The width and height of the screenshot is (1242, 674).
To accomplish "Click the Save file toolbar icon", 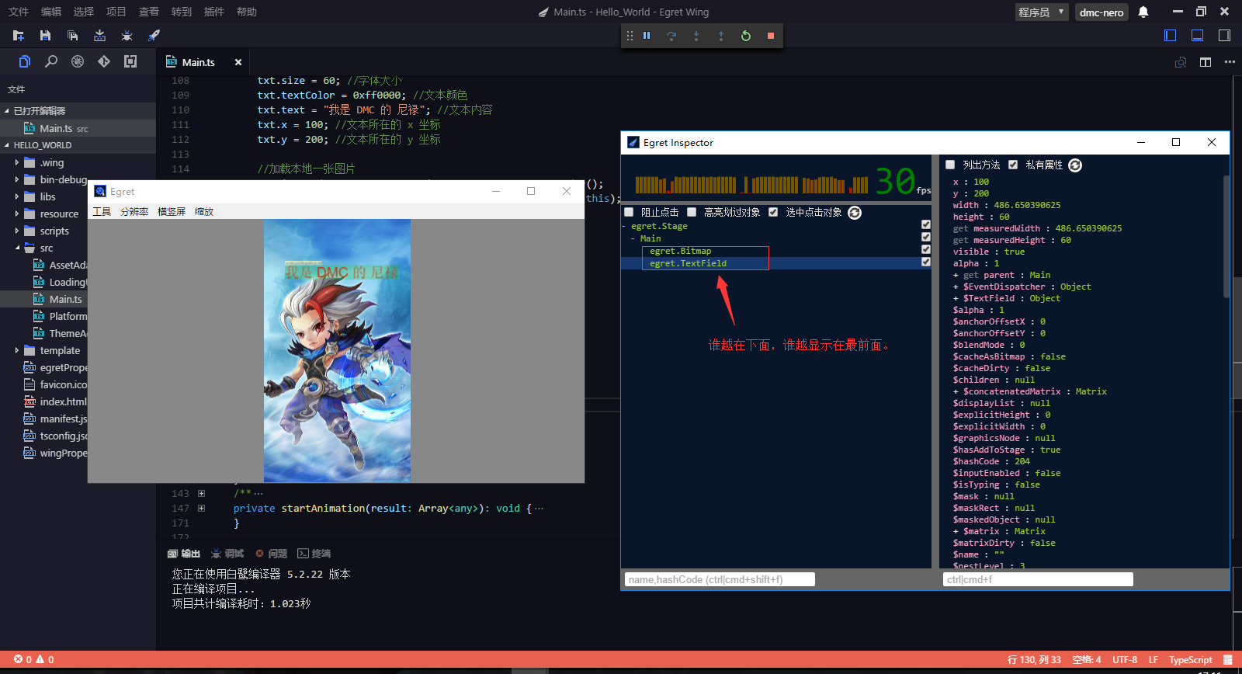I will pyautogui.click(x=46, y=36).
